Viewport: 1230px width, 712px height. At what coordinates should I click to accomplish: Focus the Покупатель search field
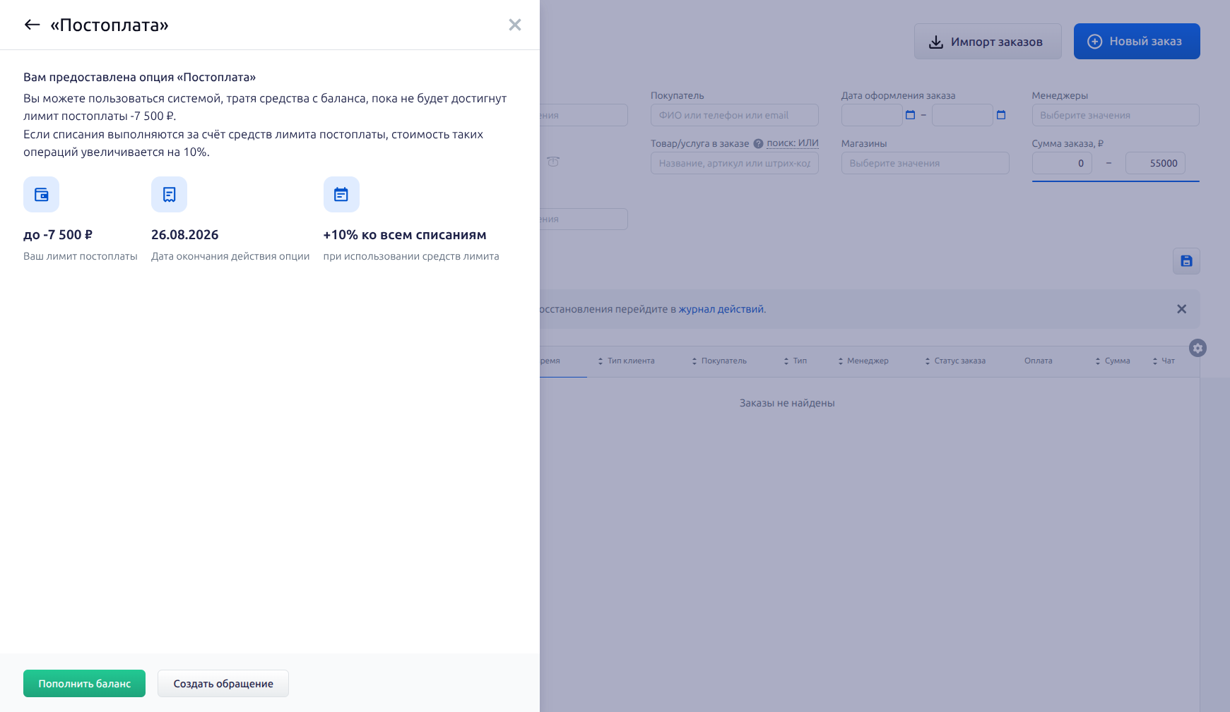(x=734, y=115)
